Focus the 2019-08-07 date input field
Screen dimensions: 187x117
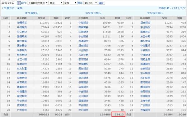coord(9,3)
